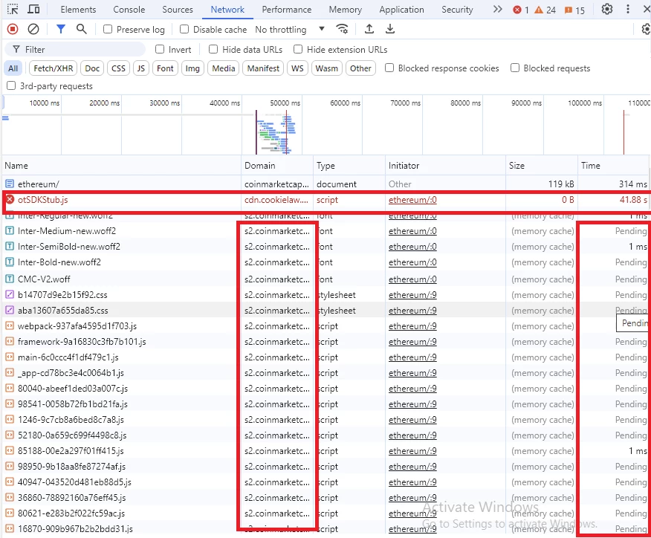This screenshot has width=651, height=538.
Task: Filter requests by Wasm
Action: [327, 68]
